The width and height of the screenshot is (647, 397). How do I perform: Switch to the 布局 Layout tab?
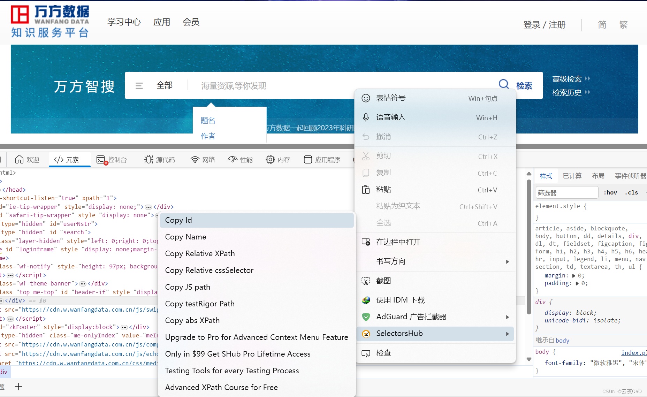598,176
